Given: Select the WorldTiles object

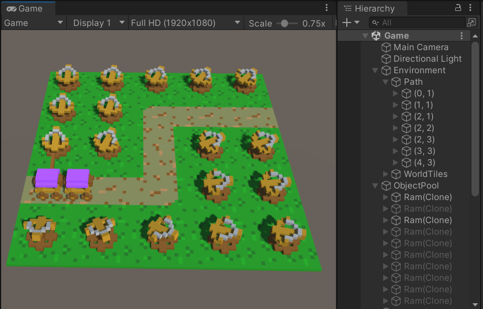Looking at the screenshot, I should 425,174.
